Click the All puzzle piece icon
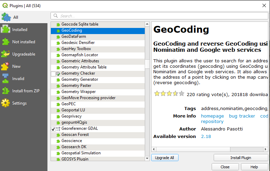Image resolution: width=270 pixels, height=171 pixels. 6,17
